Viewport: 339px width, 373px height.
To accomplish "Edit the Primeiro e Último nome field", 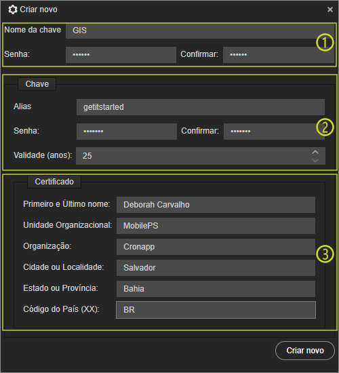I will (x=216, y=205).
